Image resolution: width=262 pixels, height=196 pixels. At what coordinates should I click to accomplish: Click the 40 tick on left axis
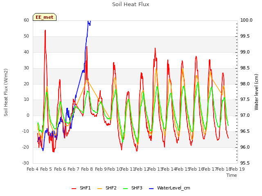tap(26, 52)
